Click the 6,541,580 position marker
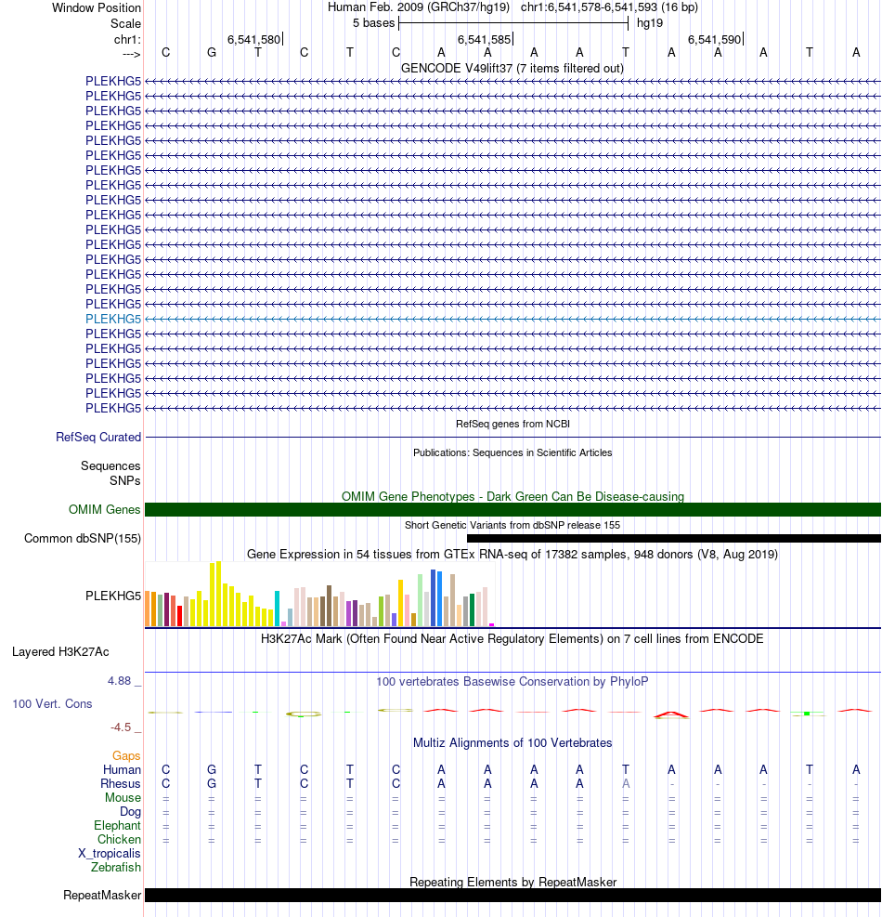882x917 pixels. click(254, 40)
